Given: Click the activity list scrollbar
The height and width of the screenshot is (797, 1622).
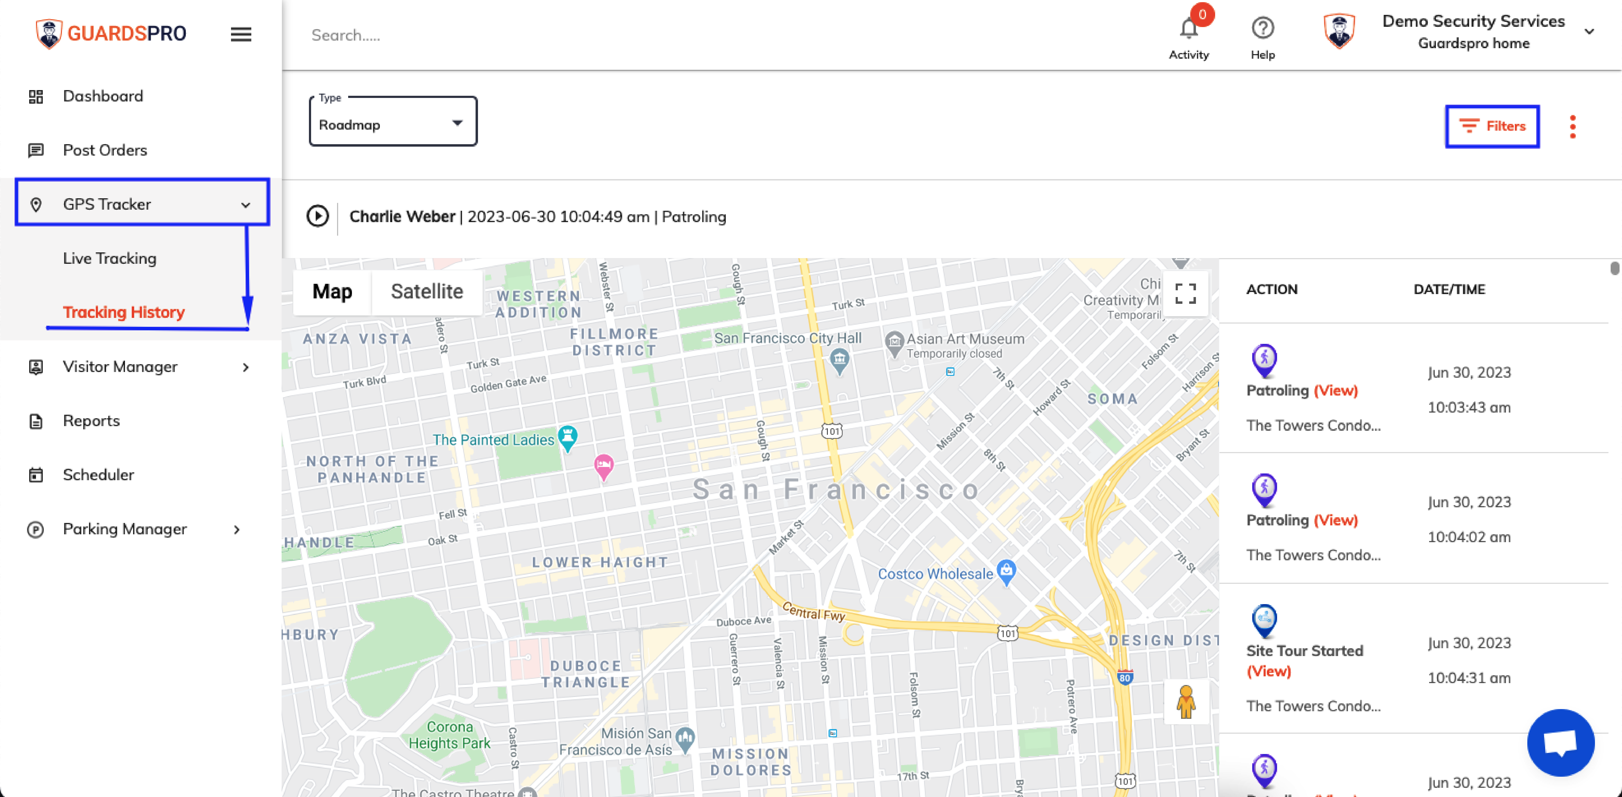Looking at the screenshot, I should coord(1614,268).
